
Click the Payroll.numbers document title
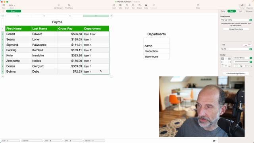tap(124, 2)
